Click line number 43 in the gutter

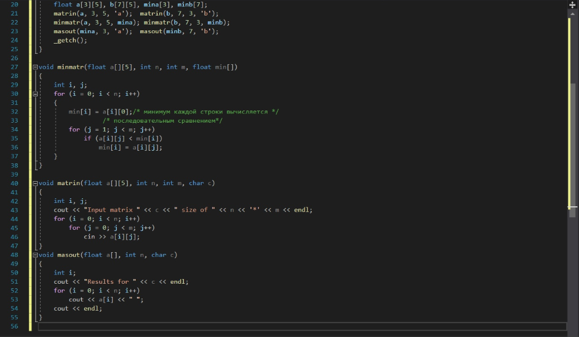14,210
